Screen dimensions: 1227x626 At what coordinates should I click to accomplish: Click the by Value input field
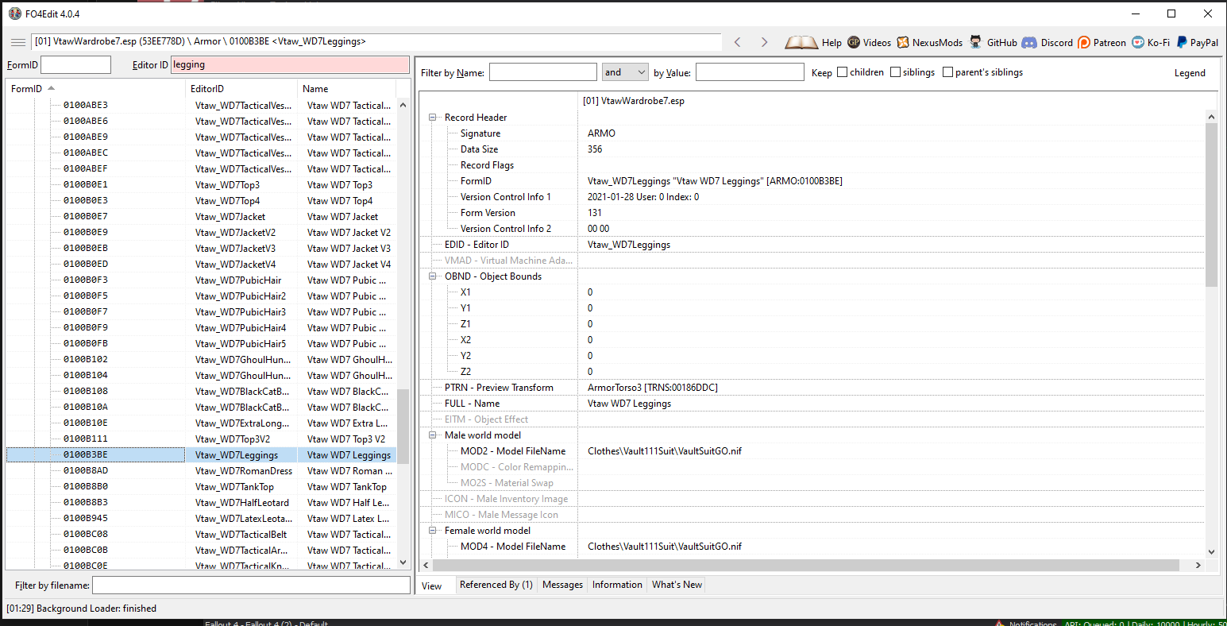coord(750,72)
